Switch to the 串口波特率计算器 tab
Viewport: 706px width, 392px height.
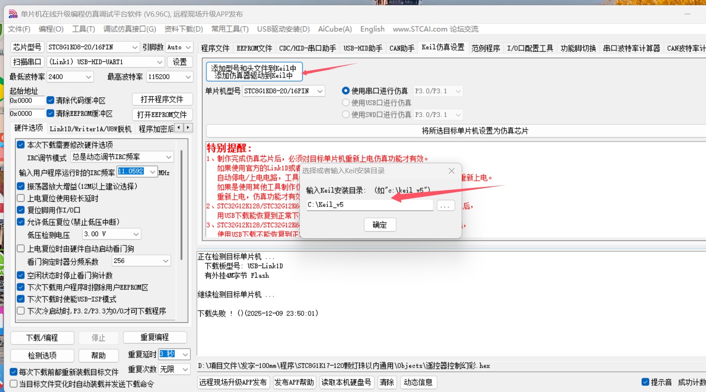pyautogui.click(x=631, y=47)
